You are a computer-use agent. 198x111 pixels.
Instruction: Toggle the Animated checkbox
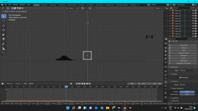pyautogui.click(x=180, y=77)
